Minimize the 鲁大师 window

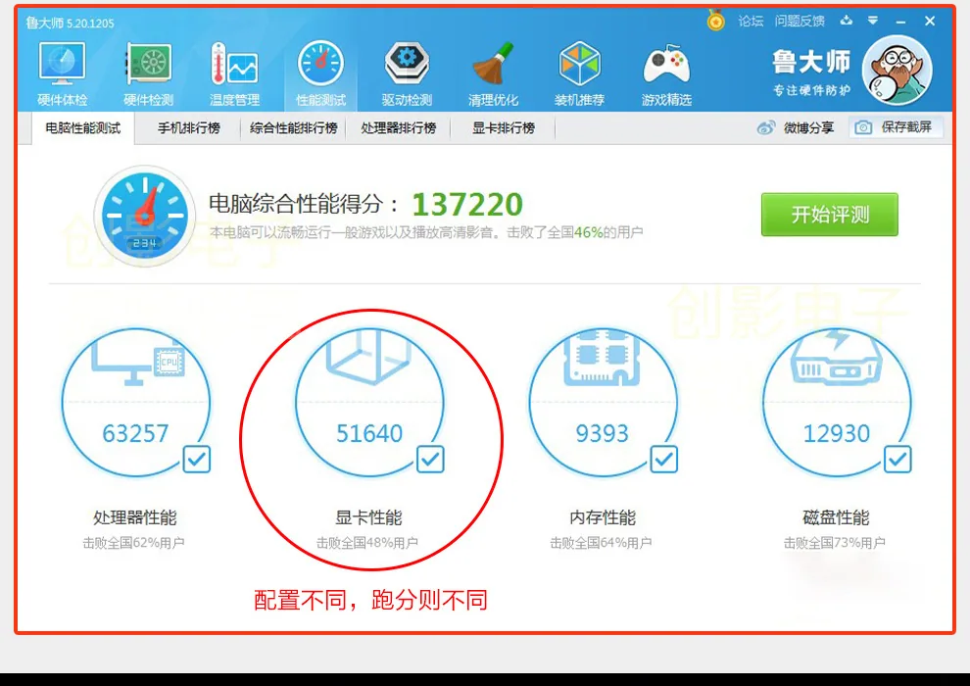tap(900, 22)
